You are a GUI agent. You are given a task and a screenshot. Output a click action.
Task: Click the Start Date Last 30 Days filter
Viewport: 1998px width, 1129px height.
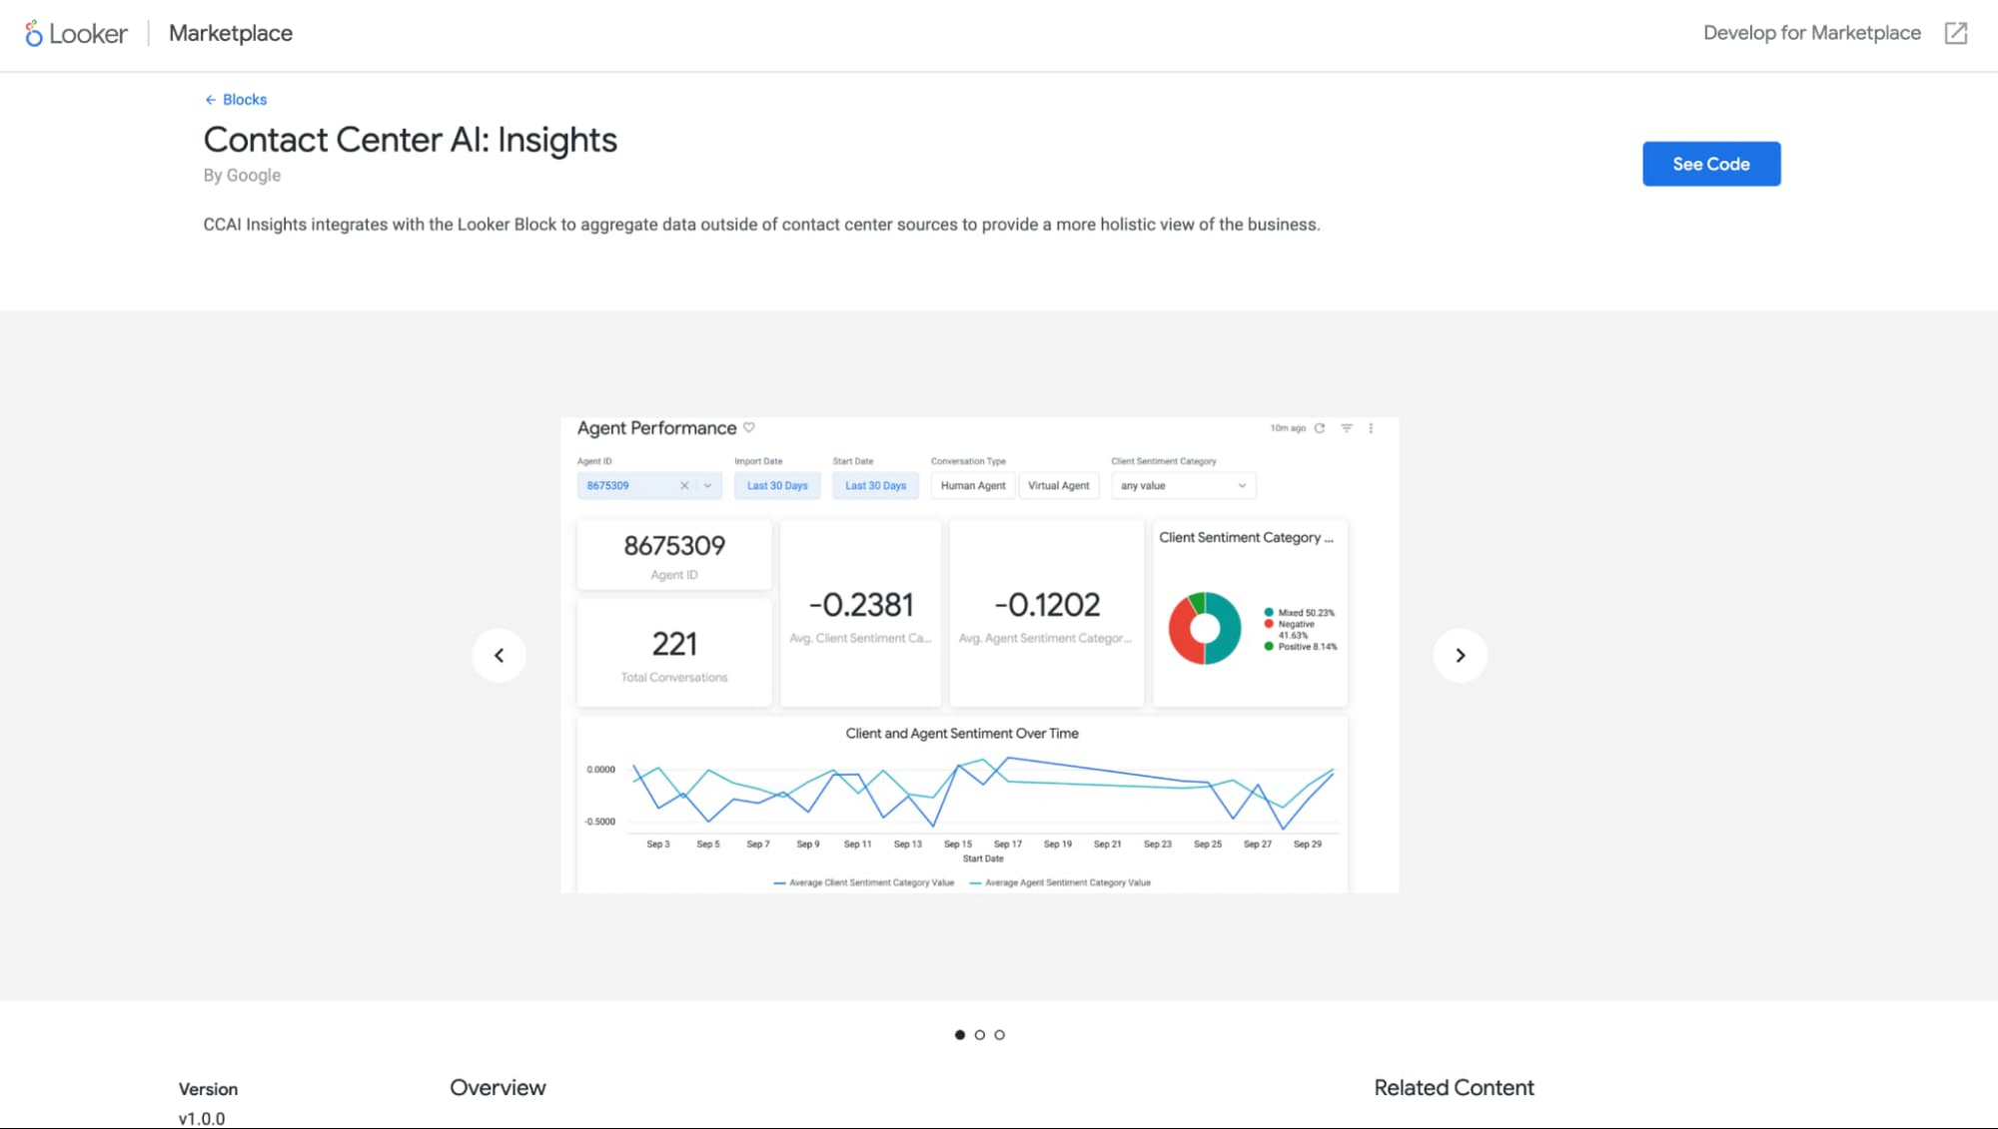point(875,486)
